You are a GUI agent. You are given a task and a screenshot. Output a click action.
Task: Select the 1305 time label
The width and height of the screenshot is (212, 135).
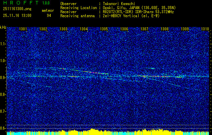(x=104, y=29)
